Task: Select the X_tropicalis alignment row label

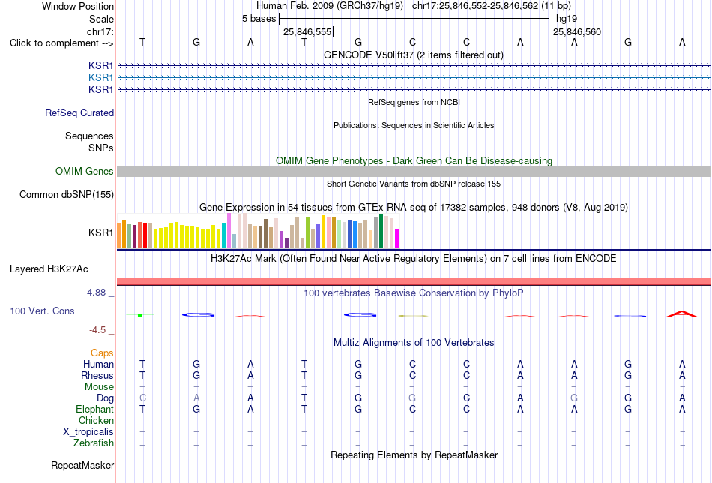Action: 88,432
